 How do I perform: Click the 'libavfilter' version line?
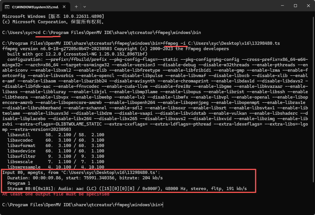click(56, 156)
